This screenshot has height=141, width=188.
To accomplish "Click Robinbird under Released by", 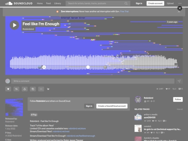I will 10,122.
